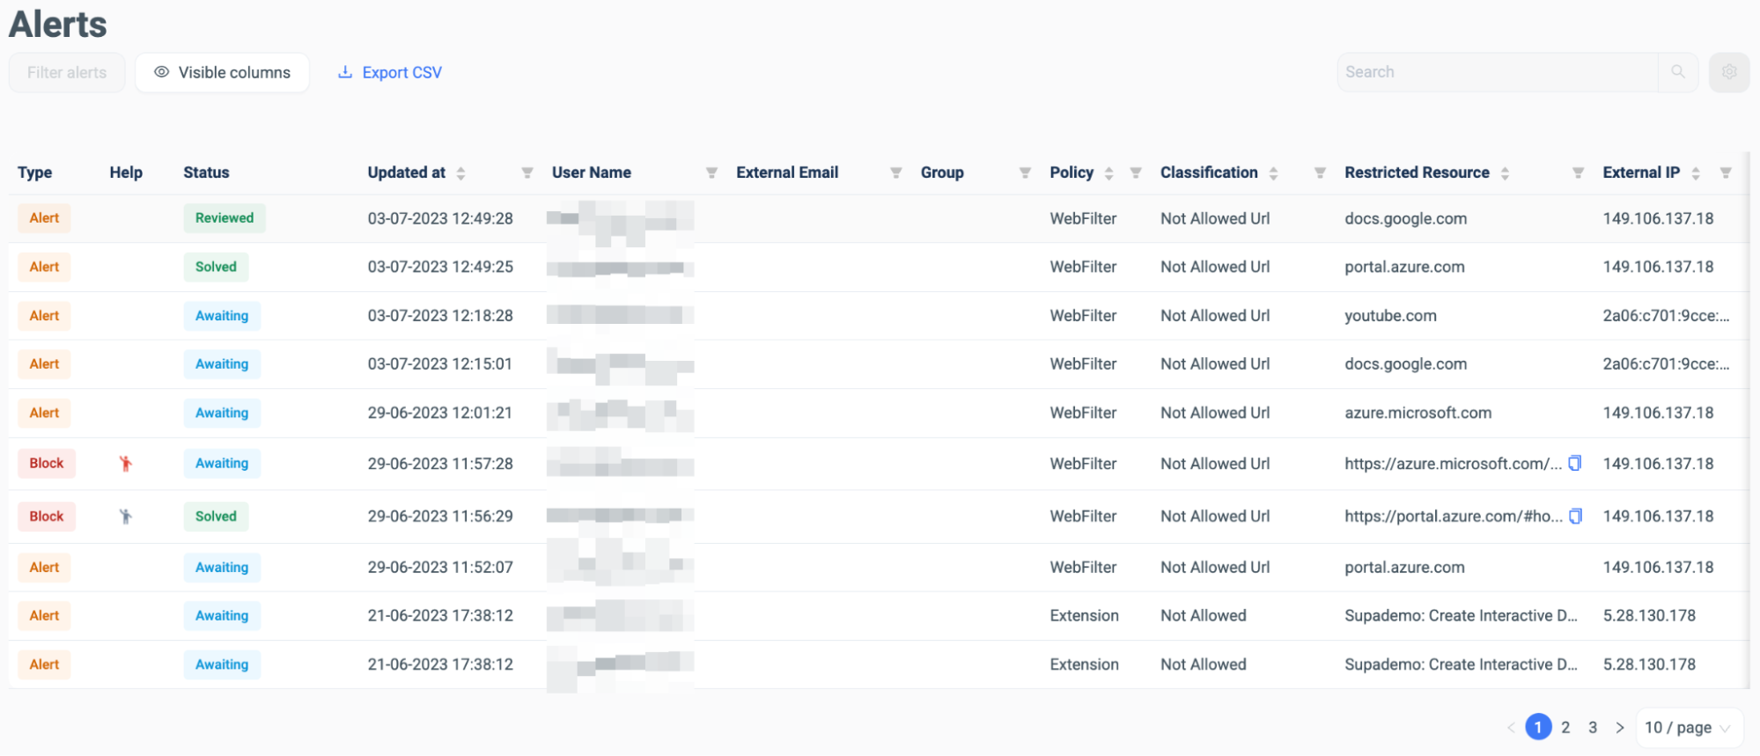This screenshot has width=1760, height=756.
Task: Export alerts using Export CSV
Action: 390,72
